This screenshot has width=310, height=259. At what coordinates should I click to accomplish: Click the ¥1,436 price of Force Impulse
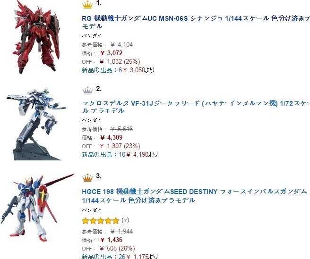112,240
